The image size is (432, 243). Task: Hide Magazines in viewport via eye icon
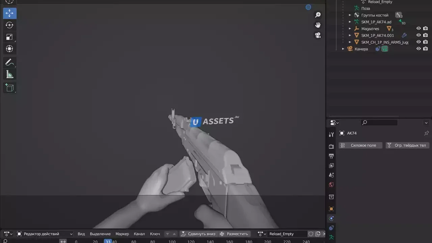click(x=418, y=29)
